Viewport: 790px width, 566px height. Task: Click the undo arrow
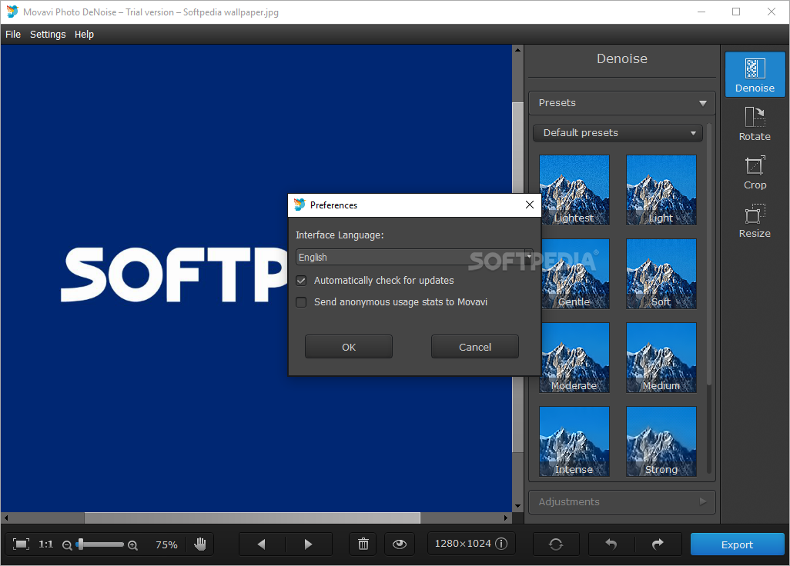611,544
